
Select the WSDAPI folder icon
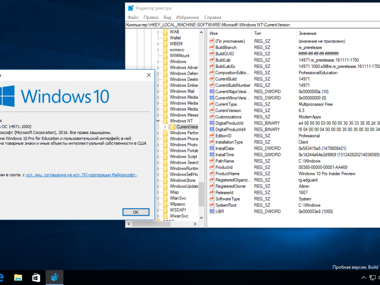[x=165, y=210]
